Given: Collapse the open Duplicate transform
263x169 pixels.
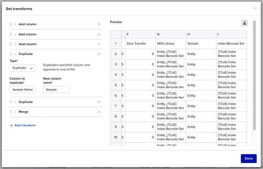Looking at the screenshot, I should pos(15,54).
